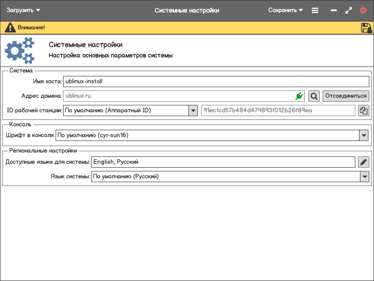This screenshot has width=374, height=281.
Task: Click the workstation ID hash field
Action: (278, 111)
